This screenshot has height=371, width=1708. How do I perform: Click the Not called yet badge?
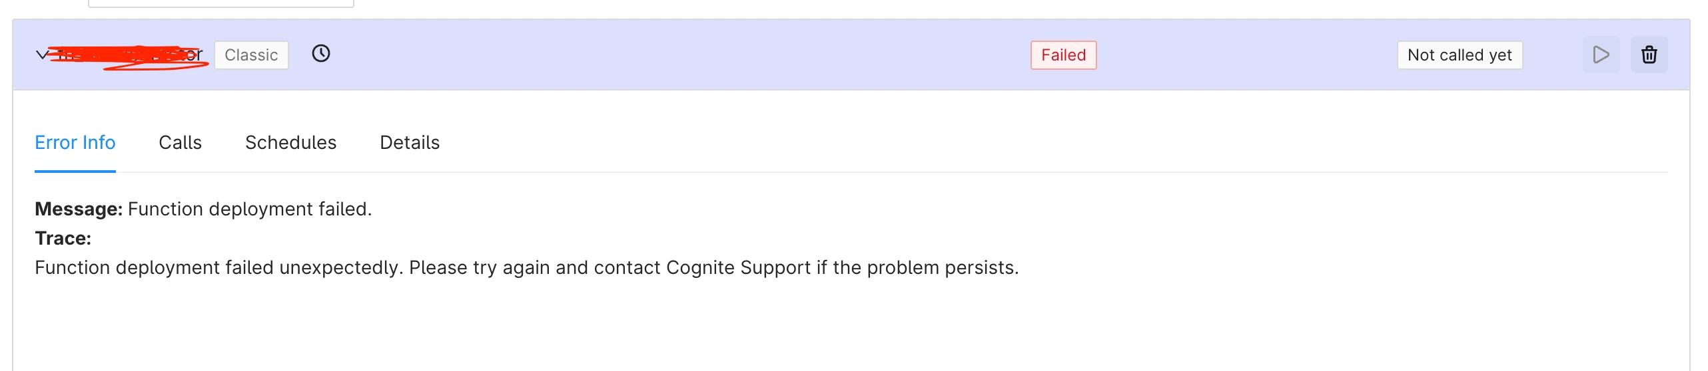(x=1460, y=55)
